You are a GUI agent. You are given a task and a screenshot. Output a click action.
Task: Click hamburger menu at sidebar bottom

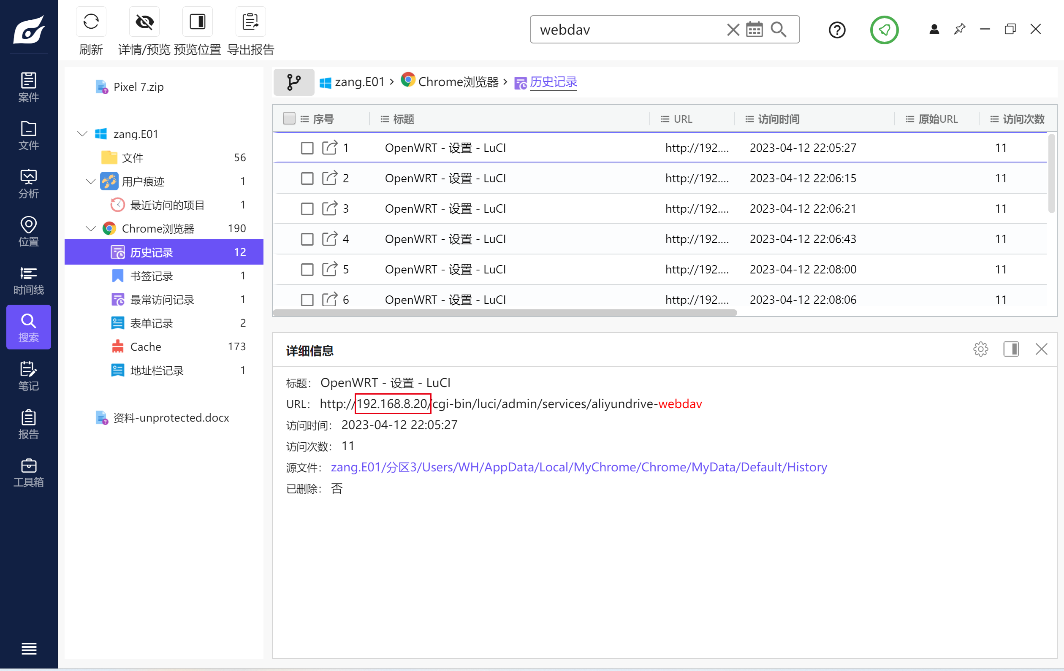click(x=29, y=649)
